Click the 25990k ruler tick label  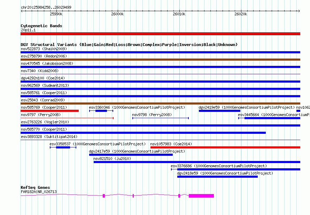[56, 14]
